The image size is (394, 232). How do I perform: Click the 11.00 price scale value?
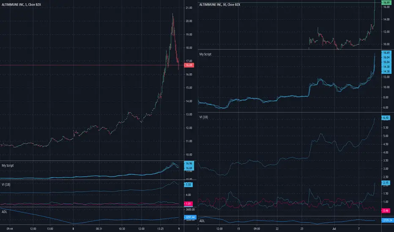[x=189, y=141]
